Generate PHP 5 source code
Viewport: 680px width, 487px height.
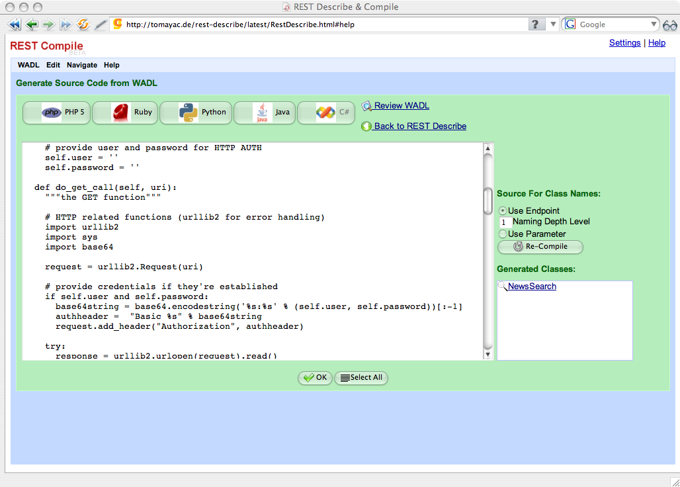coord(56,112)
